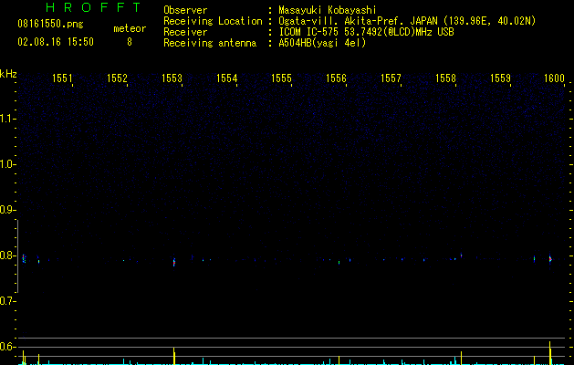This screenshot has width=574, height=365.
Task: Click the 0.9 kHz frequency label
Action: pos(7,210)
